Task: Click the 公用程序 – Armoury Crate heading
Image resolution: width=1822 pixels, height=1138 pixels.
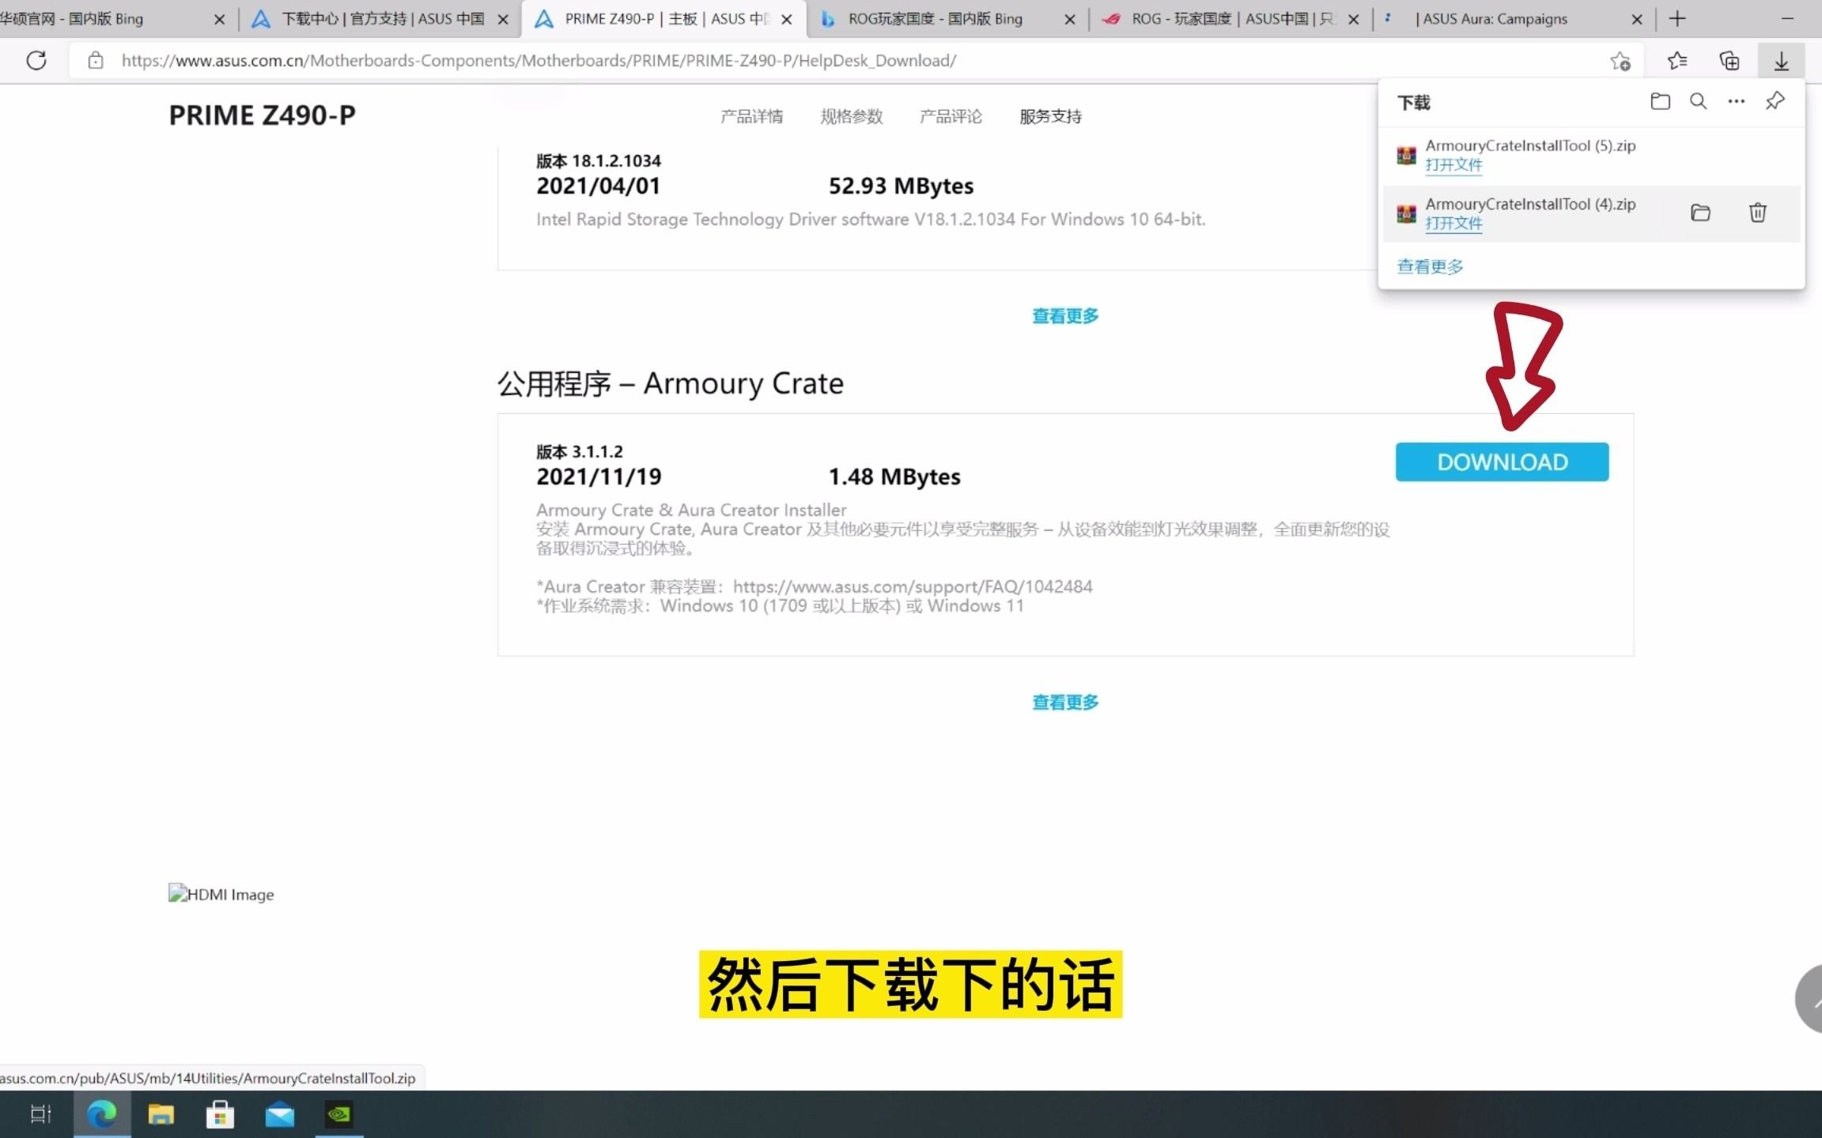Action: pos(670,383)
